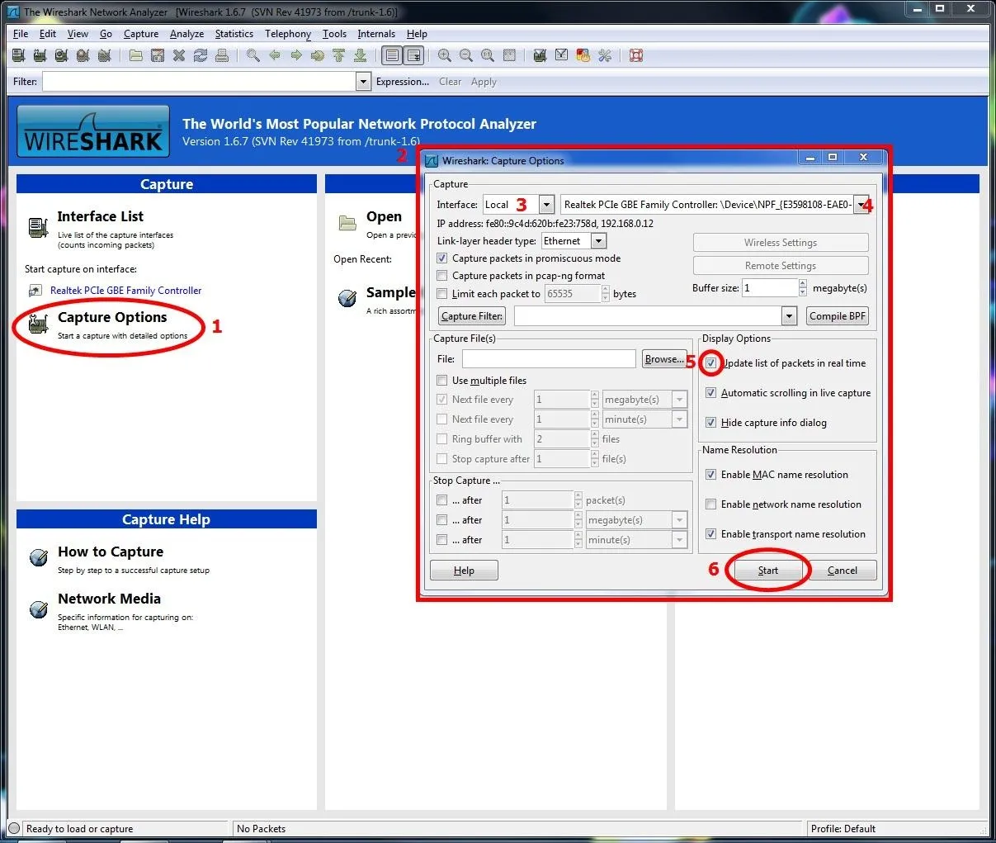Toggle Enable transport name resolution checkbox
996x843 pixels.
pyautogui.click(x=711, y=534)
